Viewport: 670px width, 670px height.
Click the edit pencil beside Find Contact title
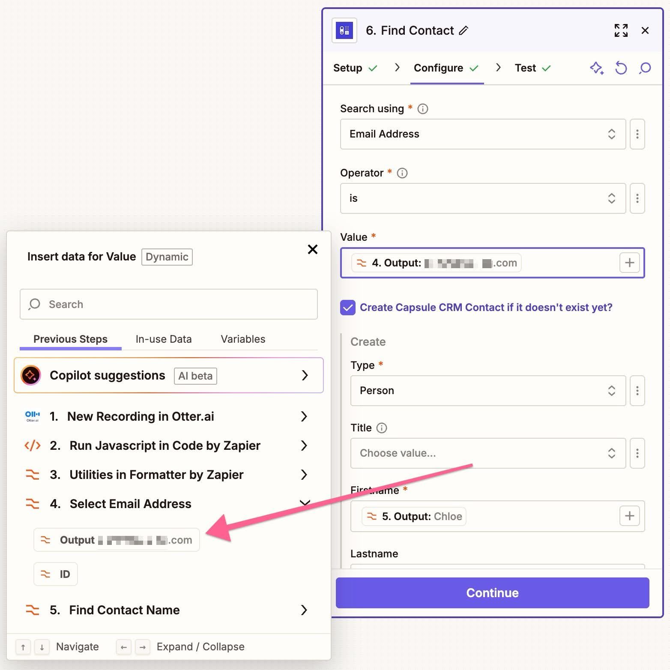click(464, 30)
